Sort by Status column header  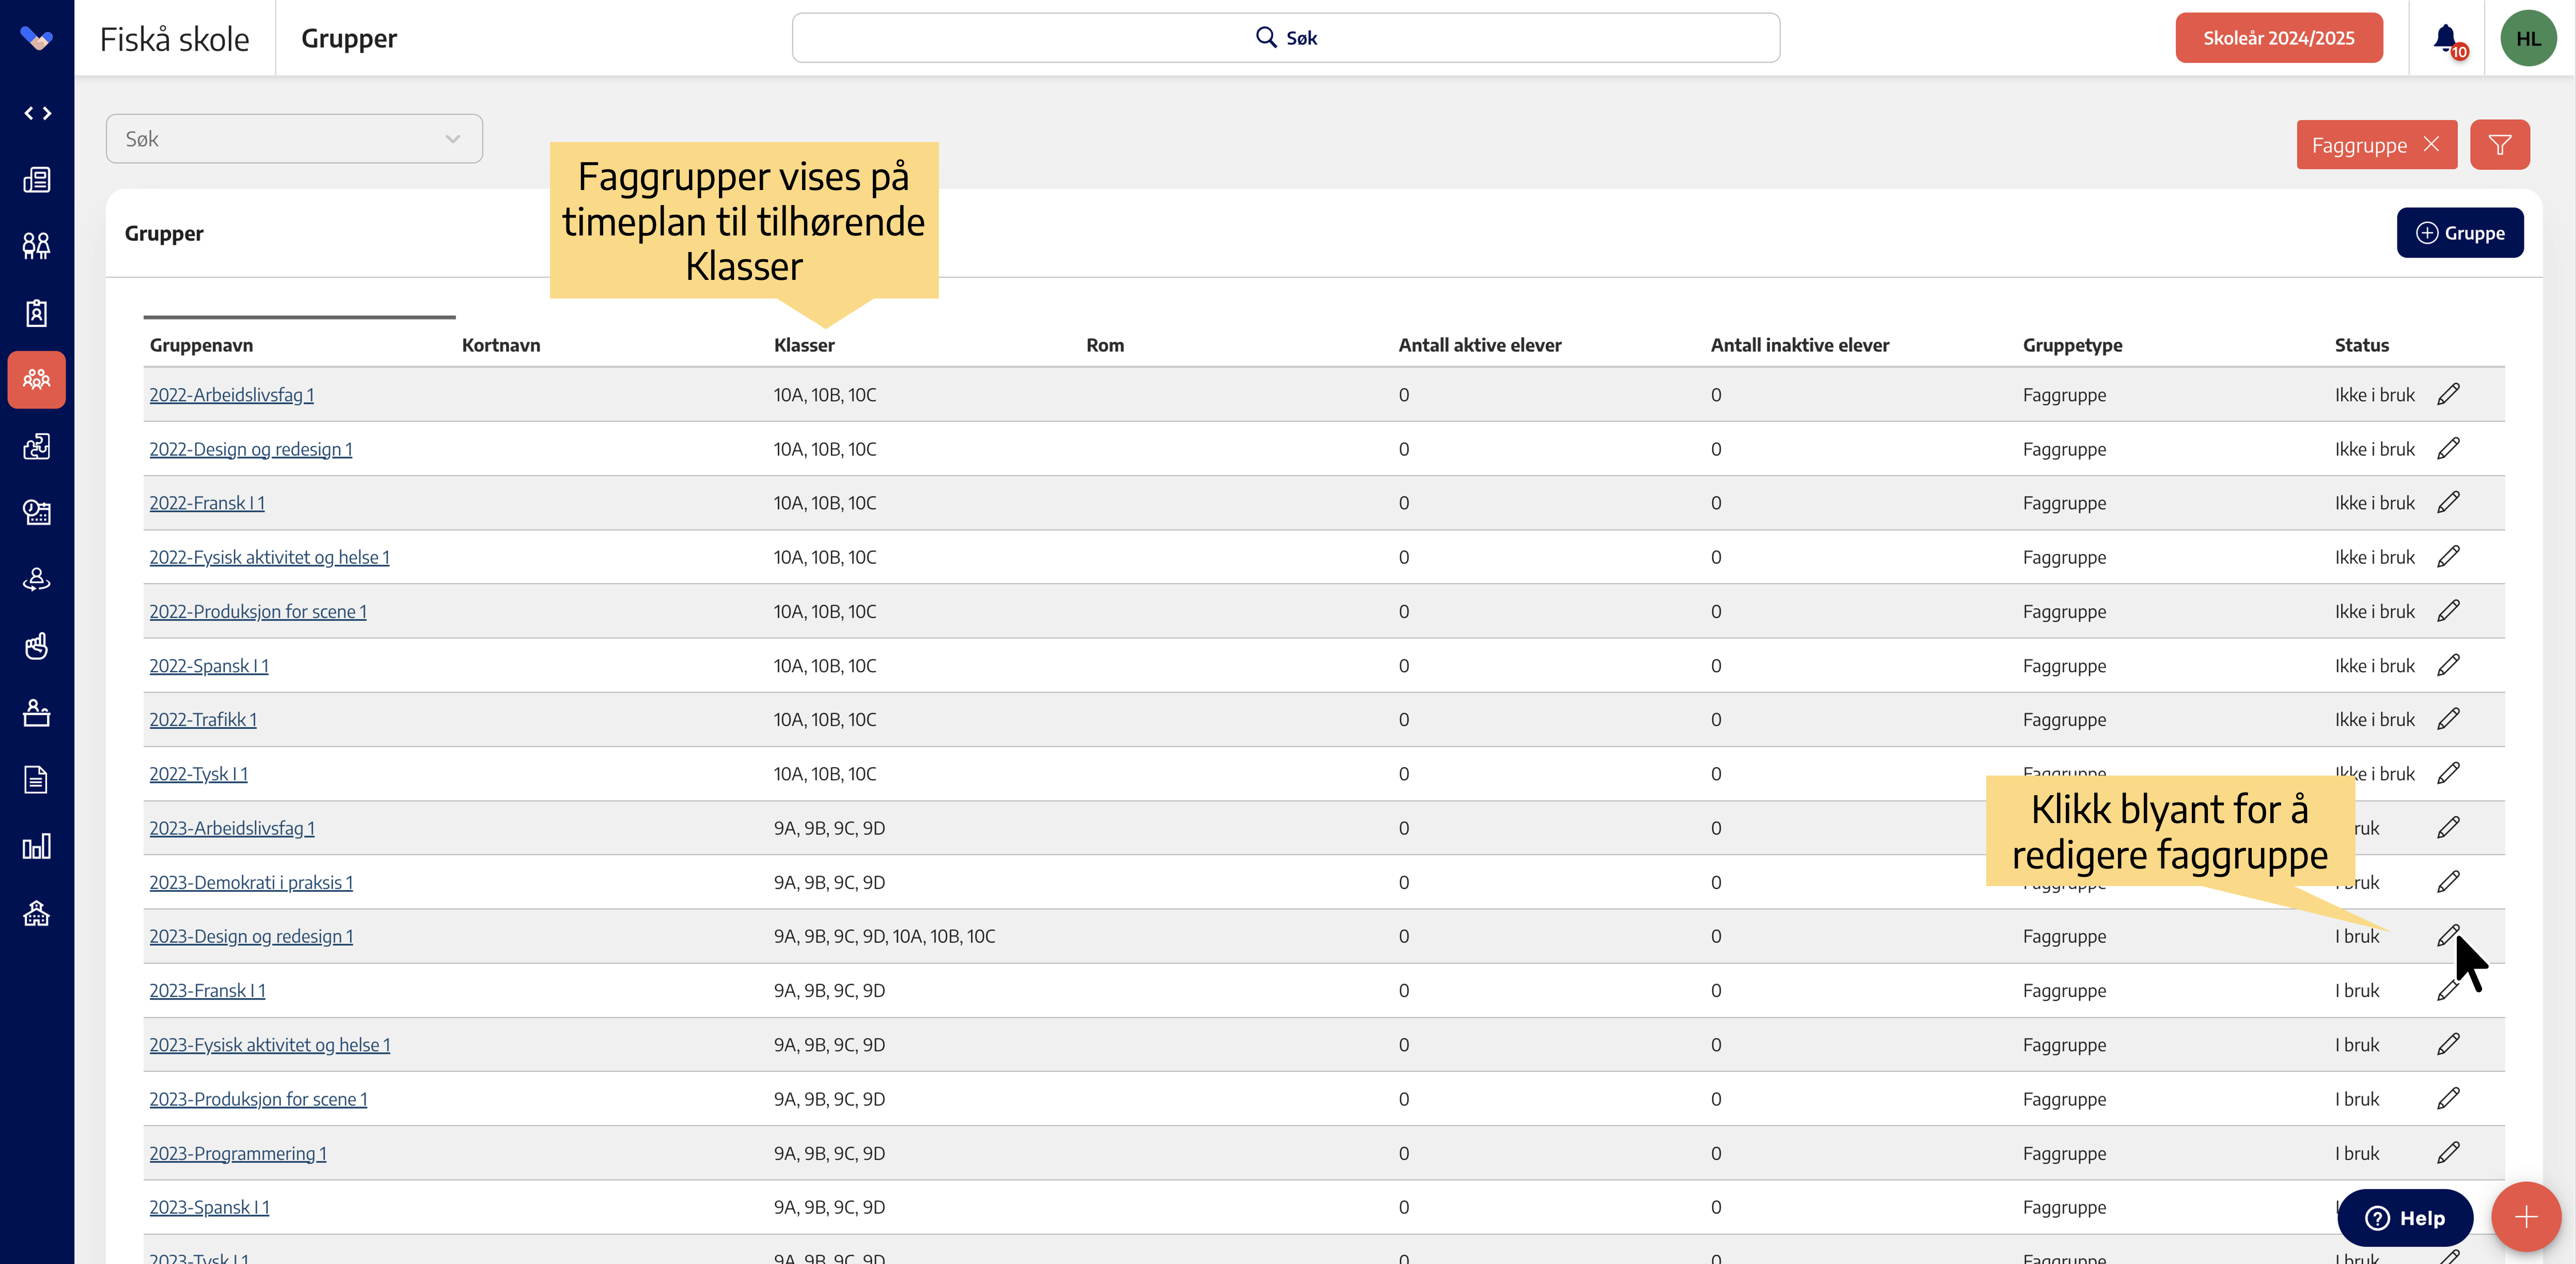pyautogui.click(x=2361, y=345)
